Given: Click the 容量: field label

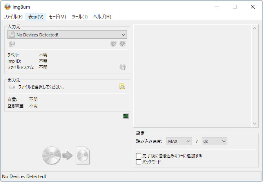Looking at the screenshot, I should point(12,99).
